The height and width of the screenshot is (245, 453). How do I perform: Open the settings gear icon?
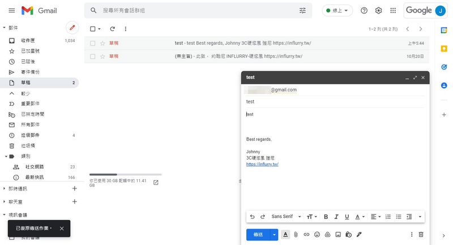(x=378, y=11)
